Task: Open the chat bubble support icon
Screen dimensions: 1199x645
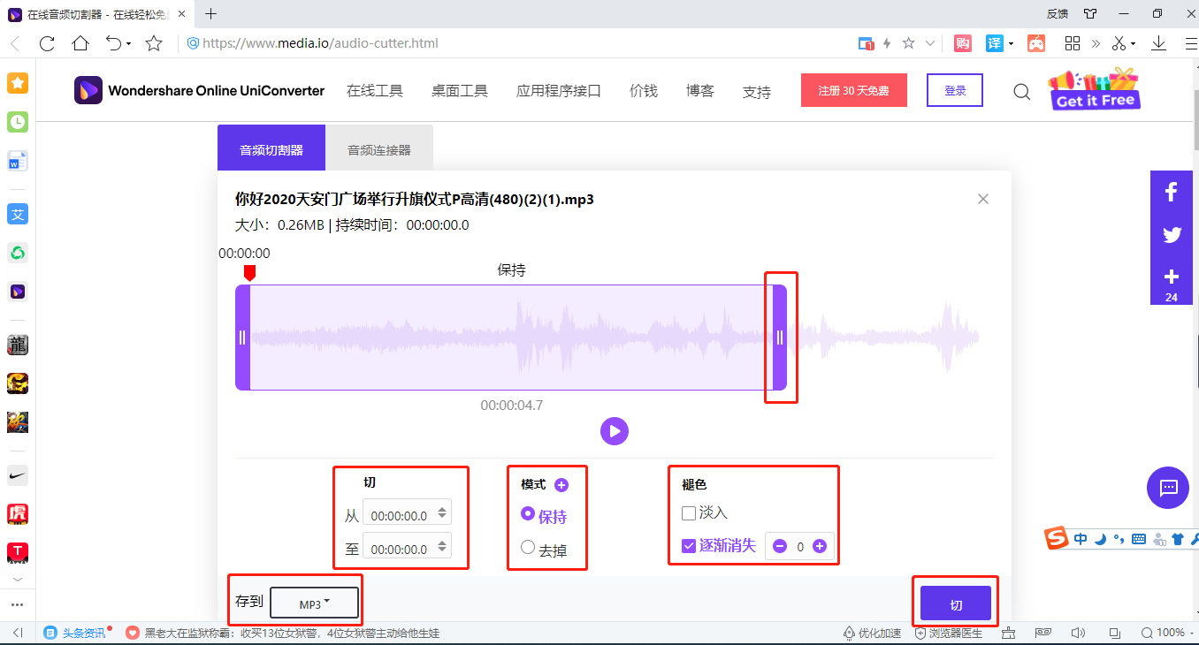Action: click(x=1168, y=488)
